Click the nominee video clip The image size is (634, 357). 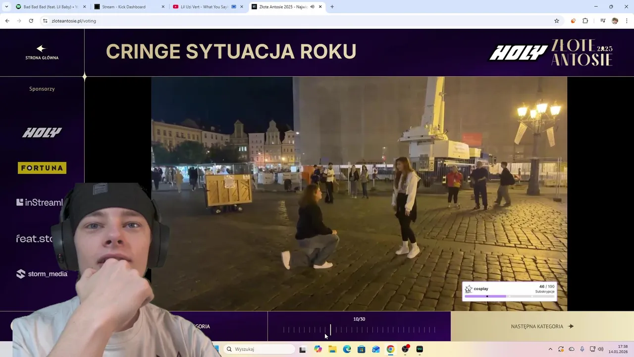[359, 194]
